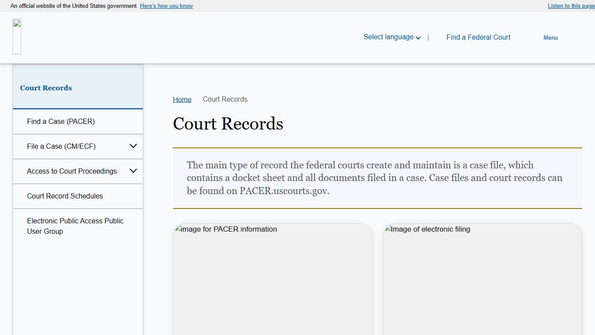The width and height of the screenshot is (595, 335).
Task: Click Court Records sidebar heading
Action: click(46, 88)
